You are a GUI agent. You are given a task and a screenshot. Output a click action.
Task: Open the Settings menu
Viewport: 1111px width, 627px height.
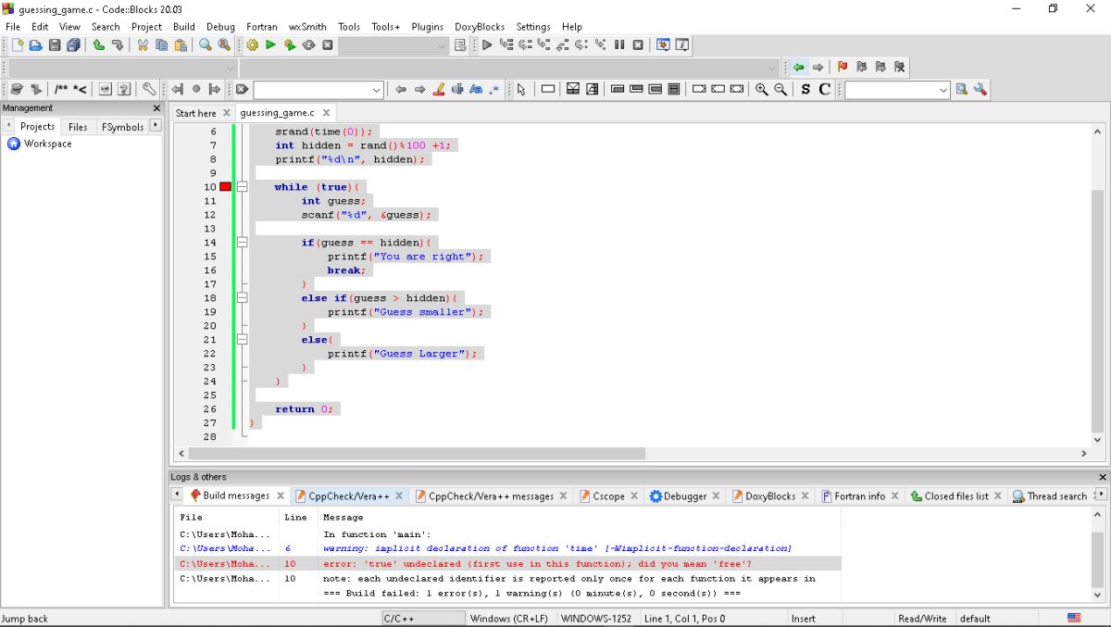pos(533,27)
